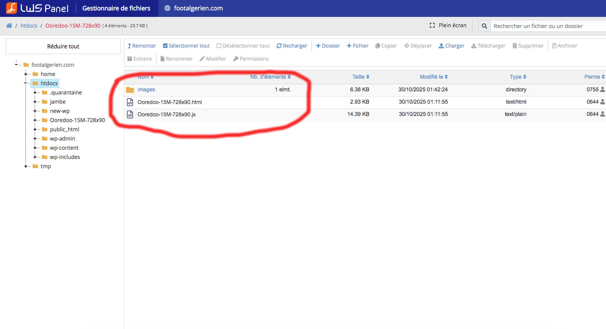Click Copier in the toolbar
The image size is (606, 329).
[386, 46]
